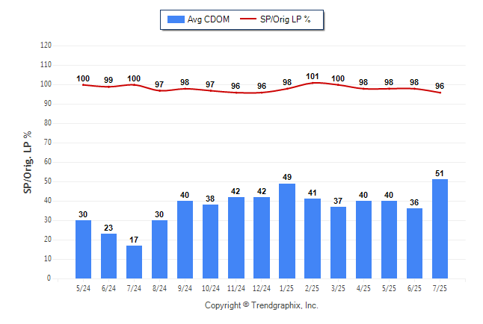Click the red line label '101' for 2/25
Screen dimensions: 483x324
coord(313,76)
